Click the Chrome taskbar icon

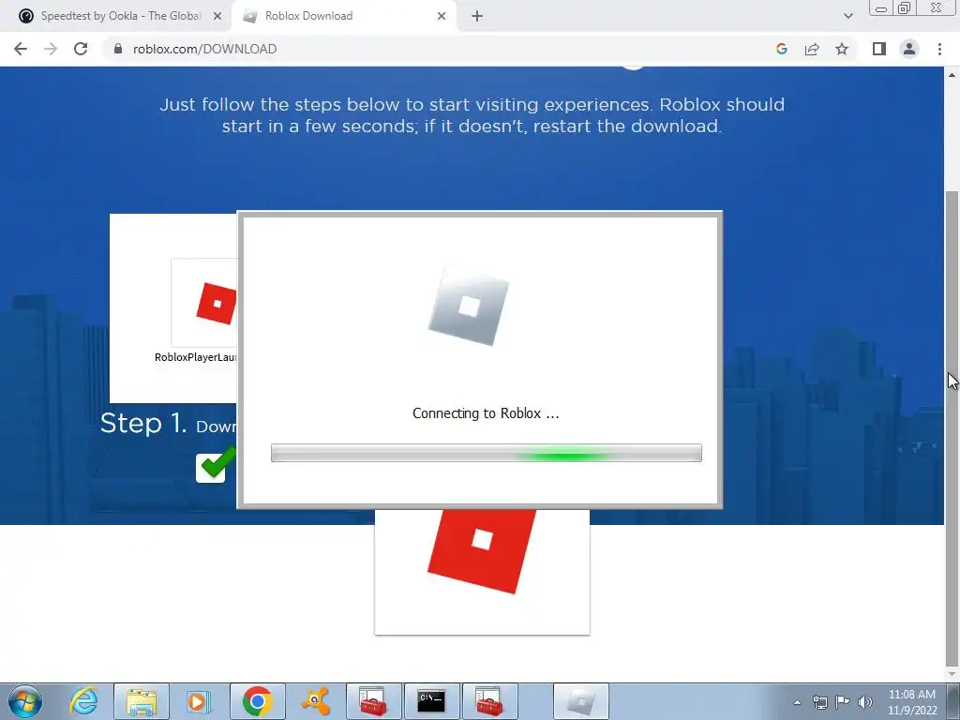257,701
